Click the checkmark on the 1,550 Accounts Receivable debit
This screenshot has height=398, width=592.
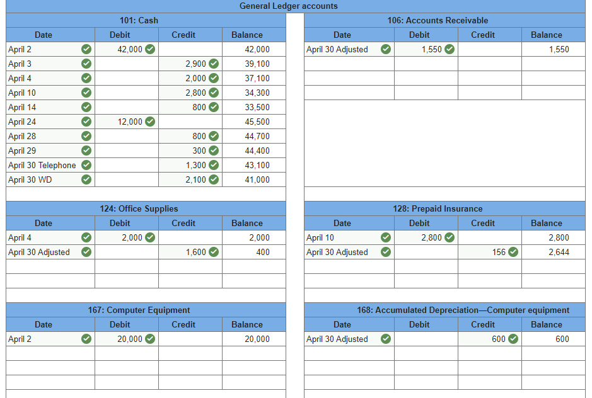448,49
